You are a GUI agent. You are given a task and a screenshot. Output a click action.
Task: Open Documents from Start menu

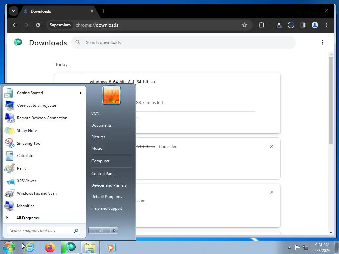point(101,125)
